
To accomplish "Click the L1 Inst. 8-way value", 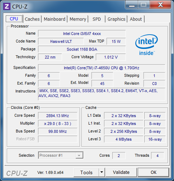I will (x=155, y=124).
